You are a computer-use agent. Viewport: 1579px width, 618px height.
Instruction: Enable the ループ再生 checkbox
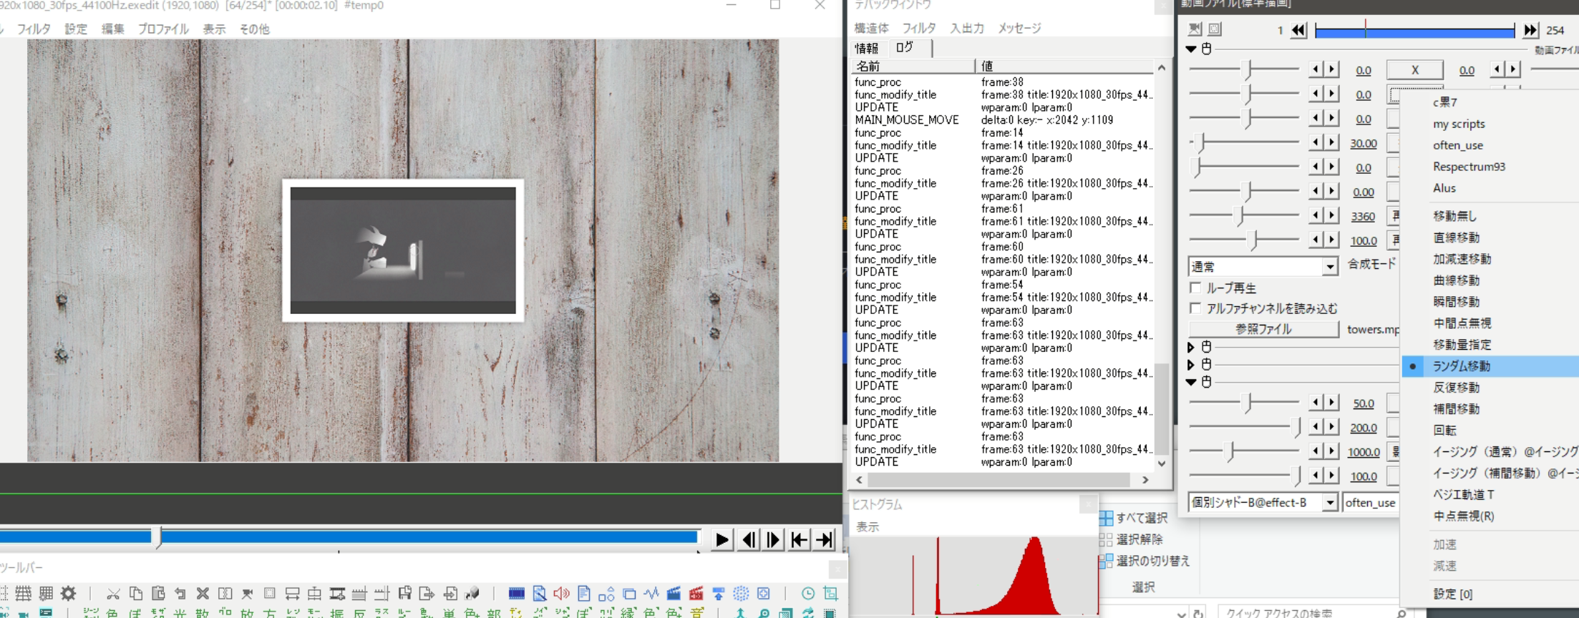coord(1195,288)
